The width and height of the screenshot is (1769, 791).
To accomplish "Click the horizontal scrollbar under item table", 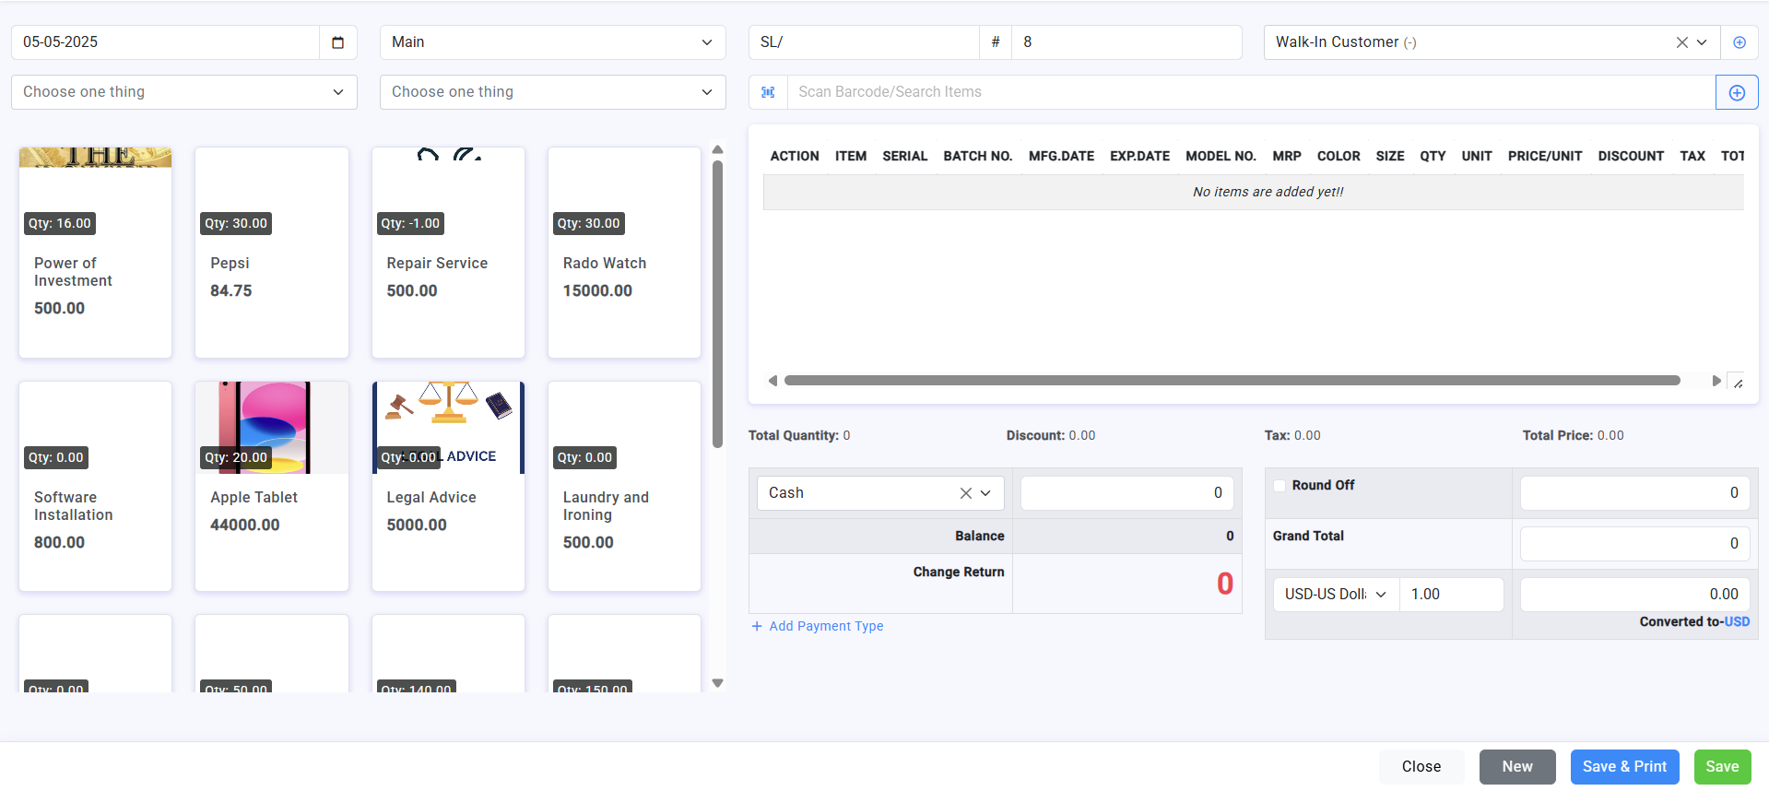I will tap(1231, 381).
